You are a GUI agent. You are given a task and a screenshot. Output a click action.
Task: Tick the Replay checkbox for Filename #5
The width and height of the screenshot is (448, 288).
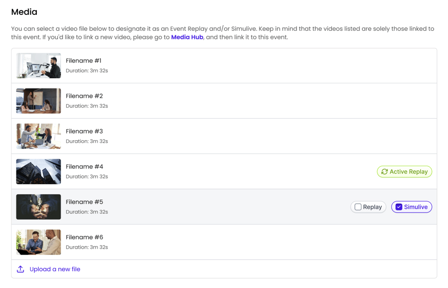pos(358,207)
